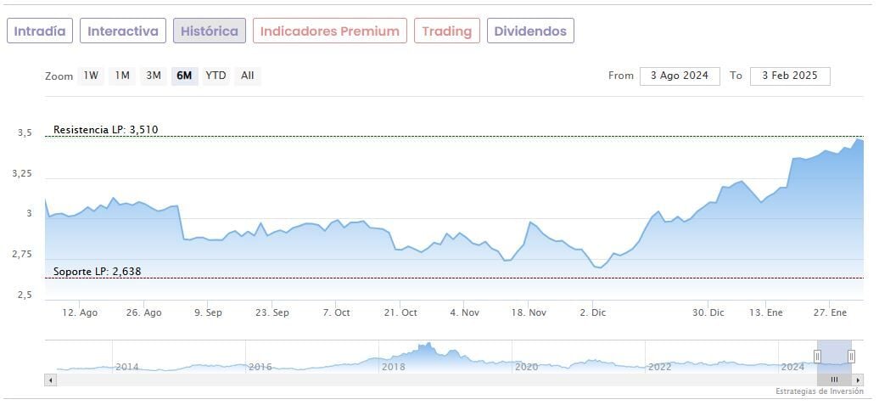
Task: Go to the Trading section
Action: (446, 31)
